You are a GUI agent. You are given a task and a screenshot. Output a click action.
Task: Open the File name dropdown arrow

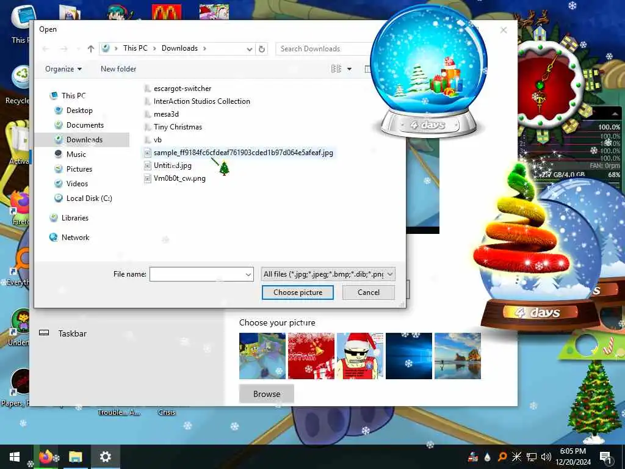(x=248, y=274)
